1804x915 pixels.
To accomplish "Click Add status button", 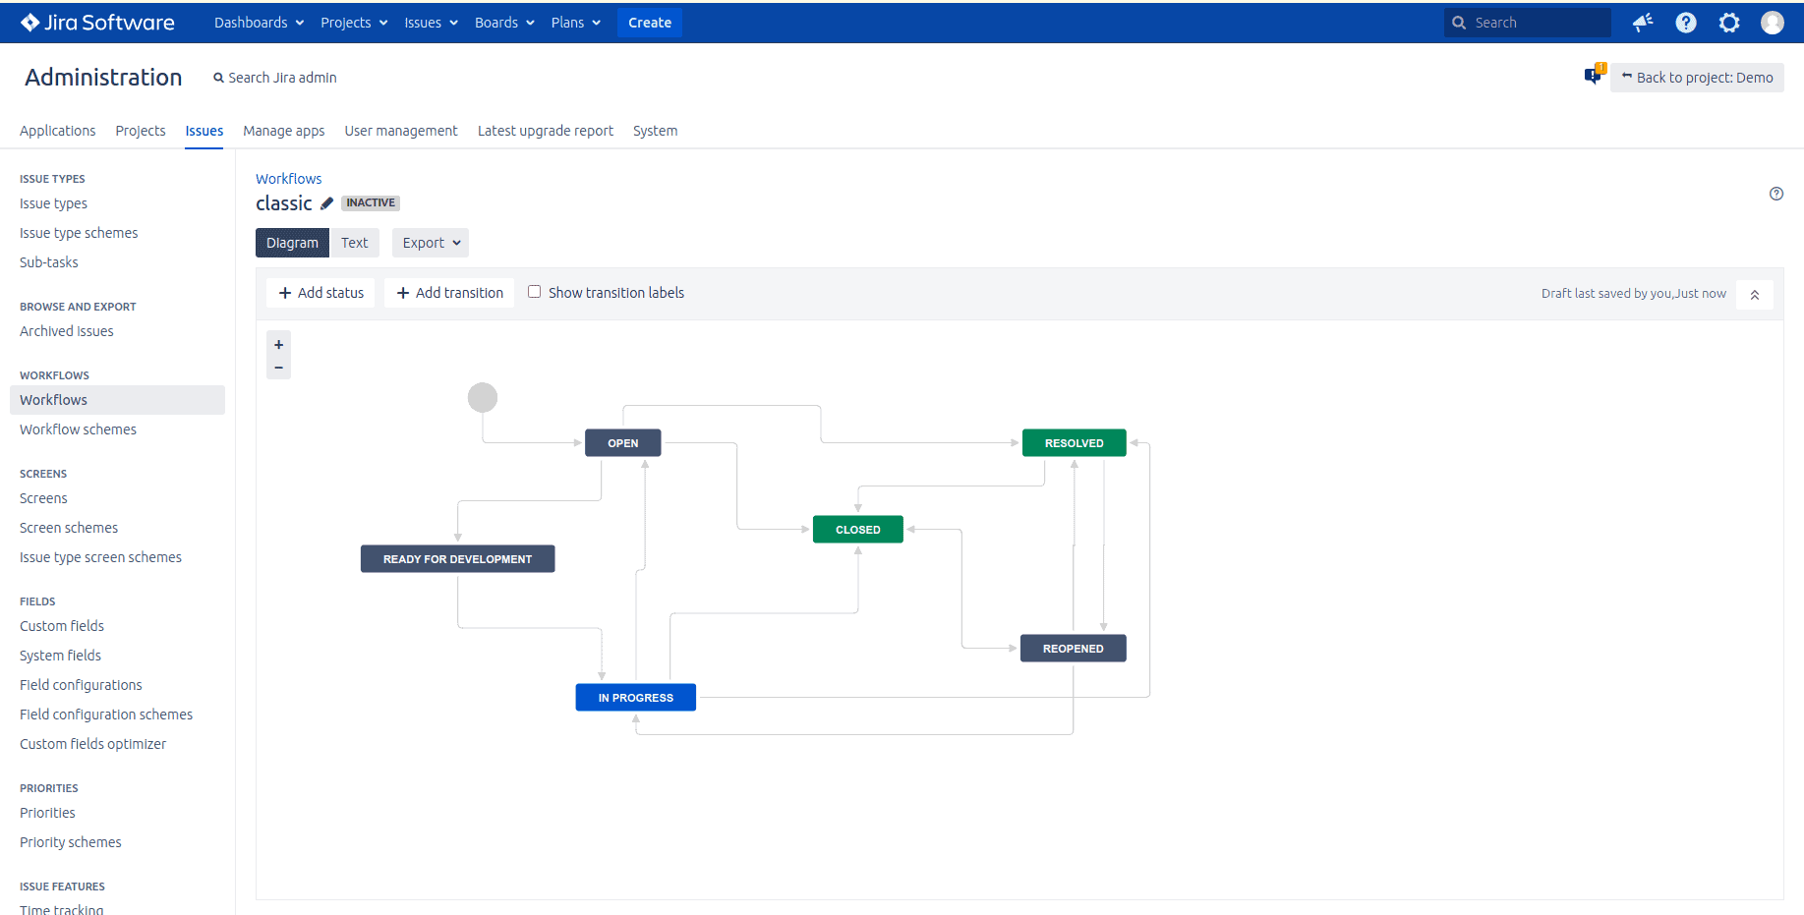I will [x=320, y=293].
